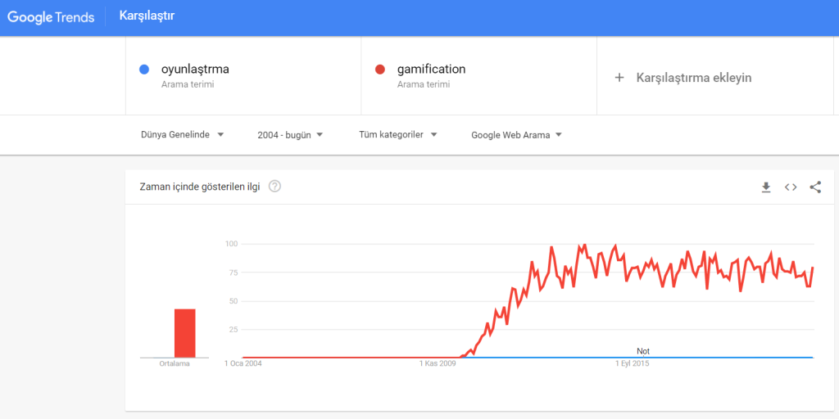This screenshot has height=419, width=839.
Task: Expand the Dünya Genelinde region dropdown
Action: 183,135
